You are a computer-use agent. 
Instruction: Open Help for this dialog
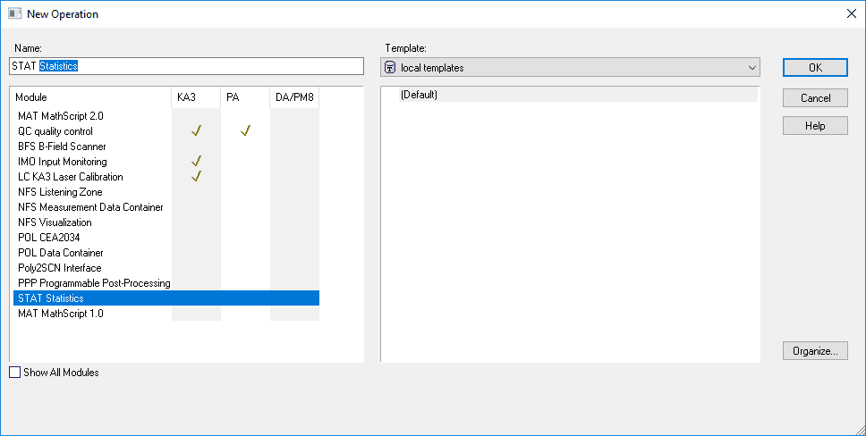tap(815, 126)
